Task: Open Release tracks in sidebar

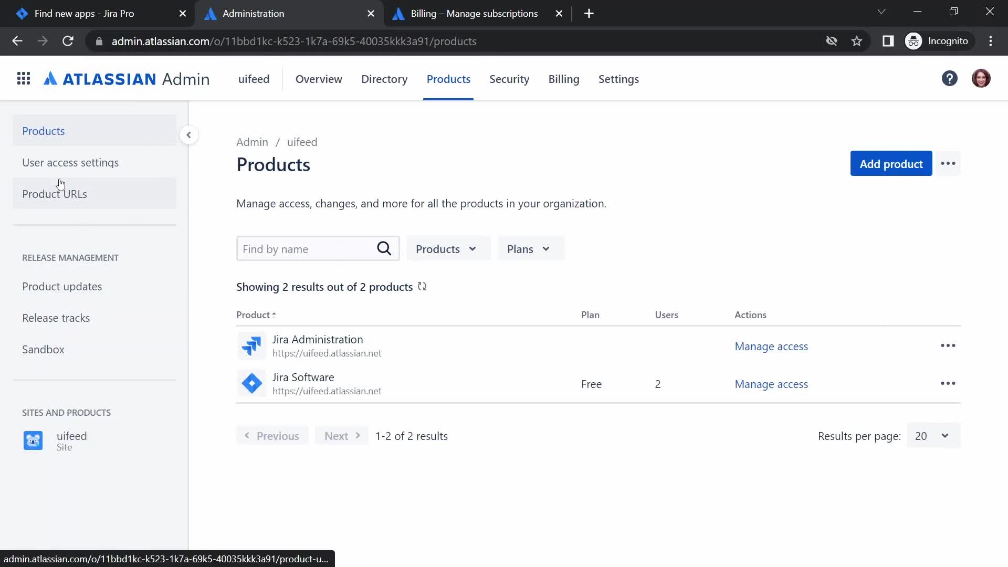Action: 56,318
